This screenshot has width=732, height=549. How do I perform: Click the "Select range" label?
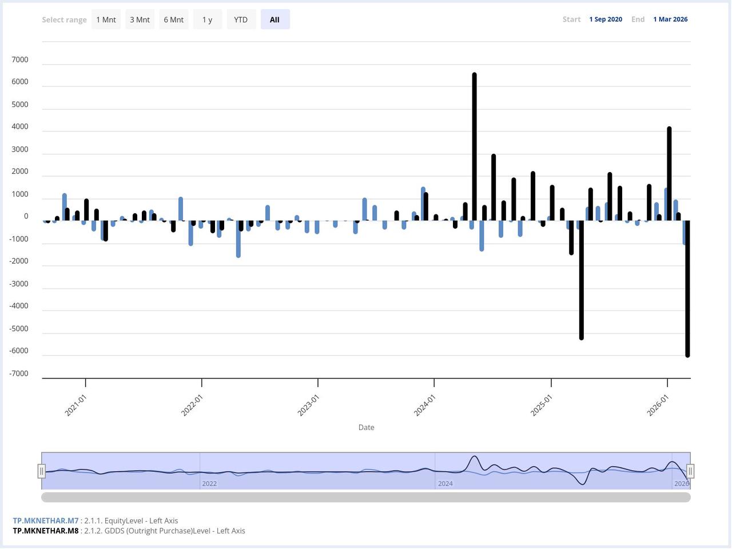pyautogui.click(x=64, y=19)
